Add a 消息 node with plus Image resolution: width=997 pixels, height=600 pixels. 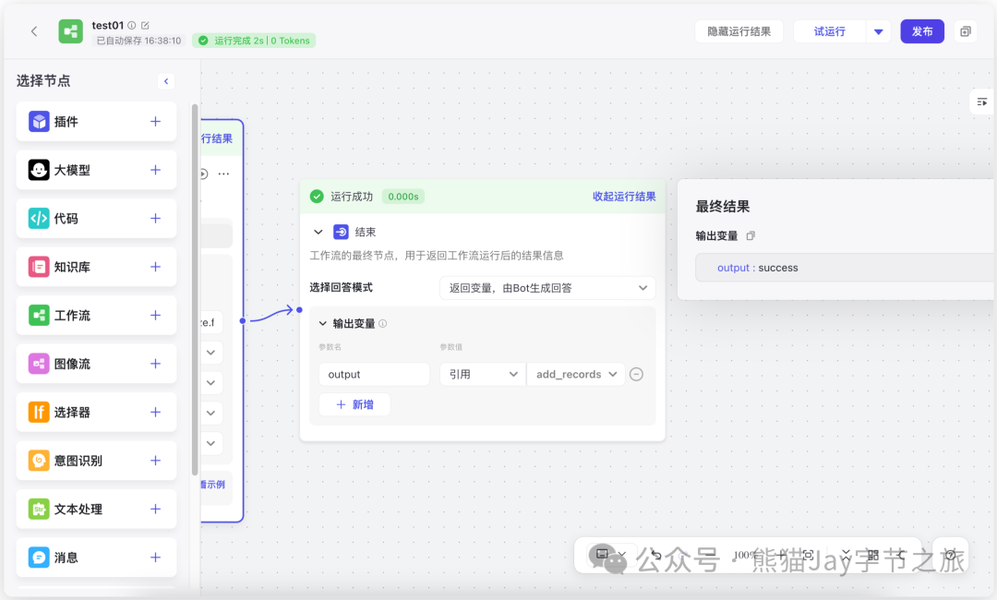coord(155,558)
